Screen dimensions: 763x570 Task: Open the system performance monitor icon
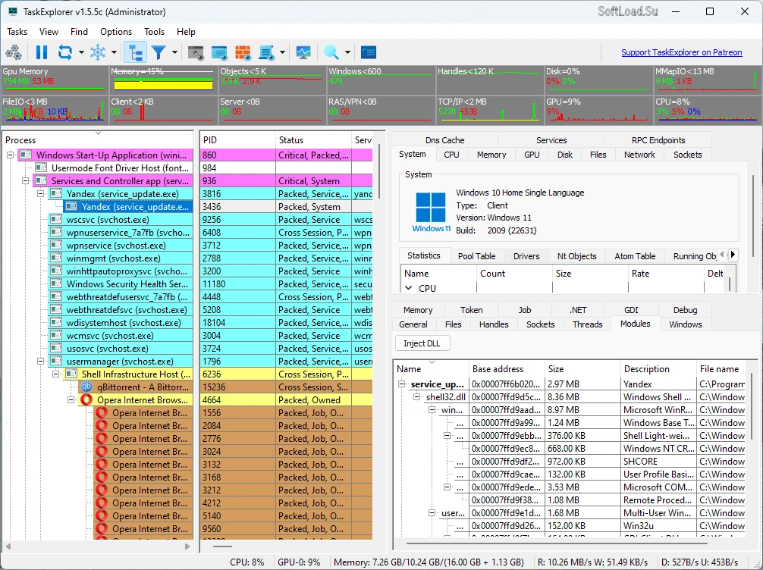click(303, 52)
